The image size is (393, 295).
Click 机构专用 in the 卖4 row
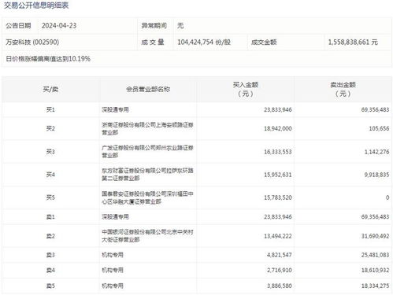tap(113, 270)
